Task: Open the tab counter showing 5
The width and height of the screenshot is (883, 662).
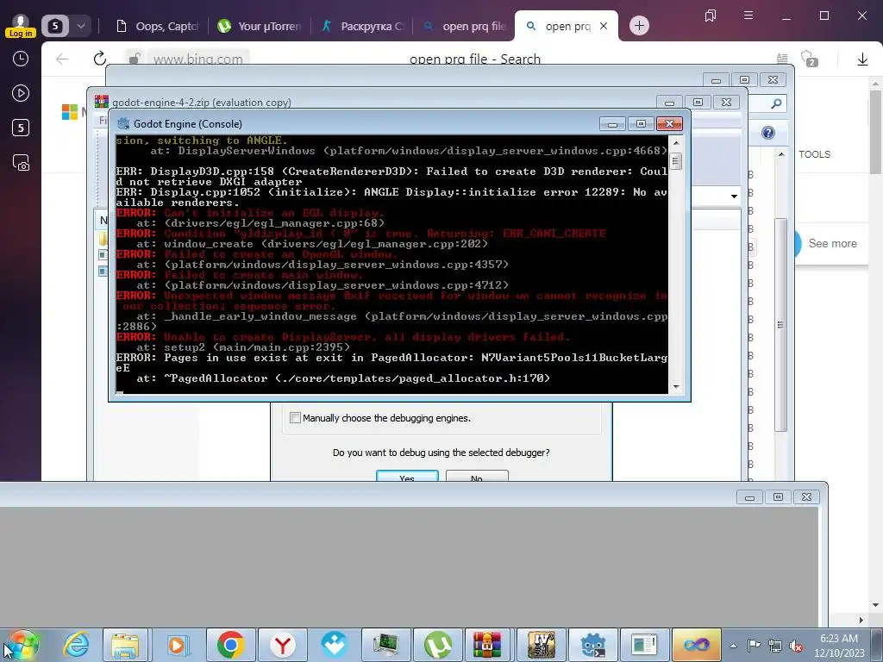Action: click(x=55, y=26)
